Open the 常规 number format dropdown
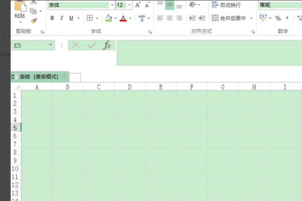The height and width of the screenshot is (201, 302). click(279, 5)
